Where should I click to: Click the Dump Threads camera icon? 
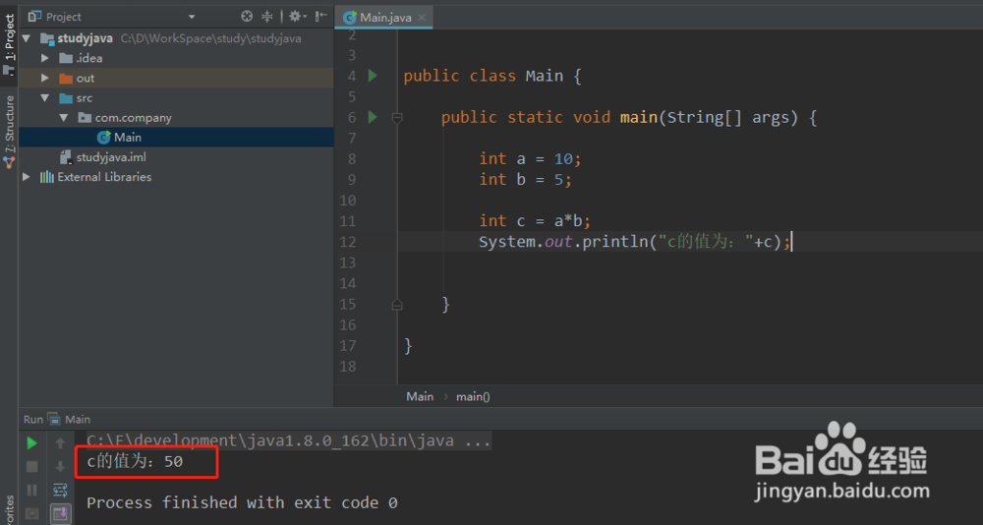(32, 513)
